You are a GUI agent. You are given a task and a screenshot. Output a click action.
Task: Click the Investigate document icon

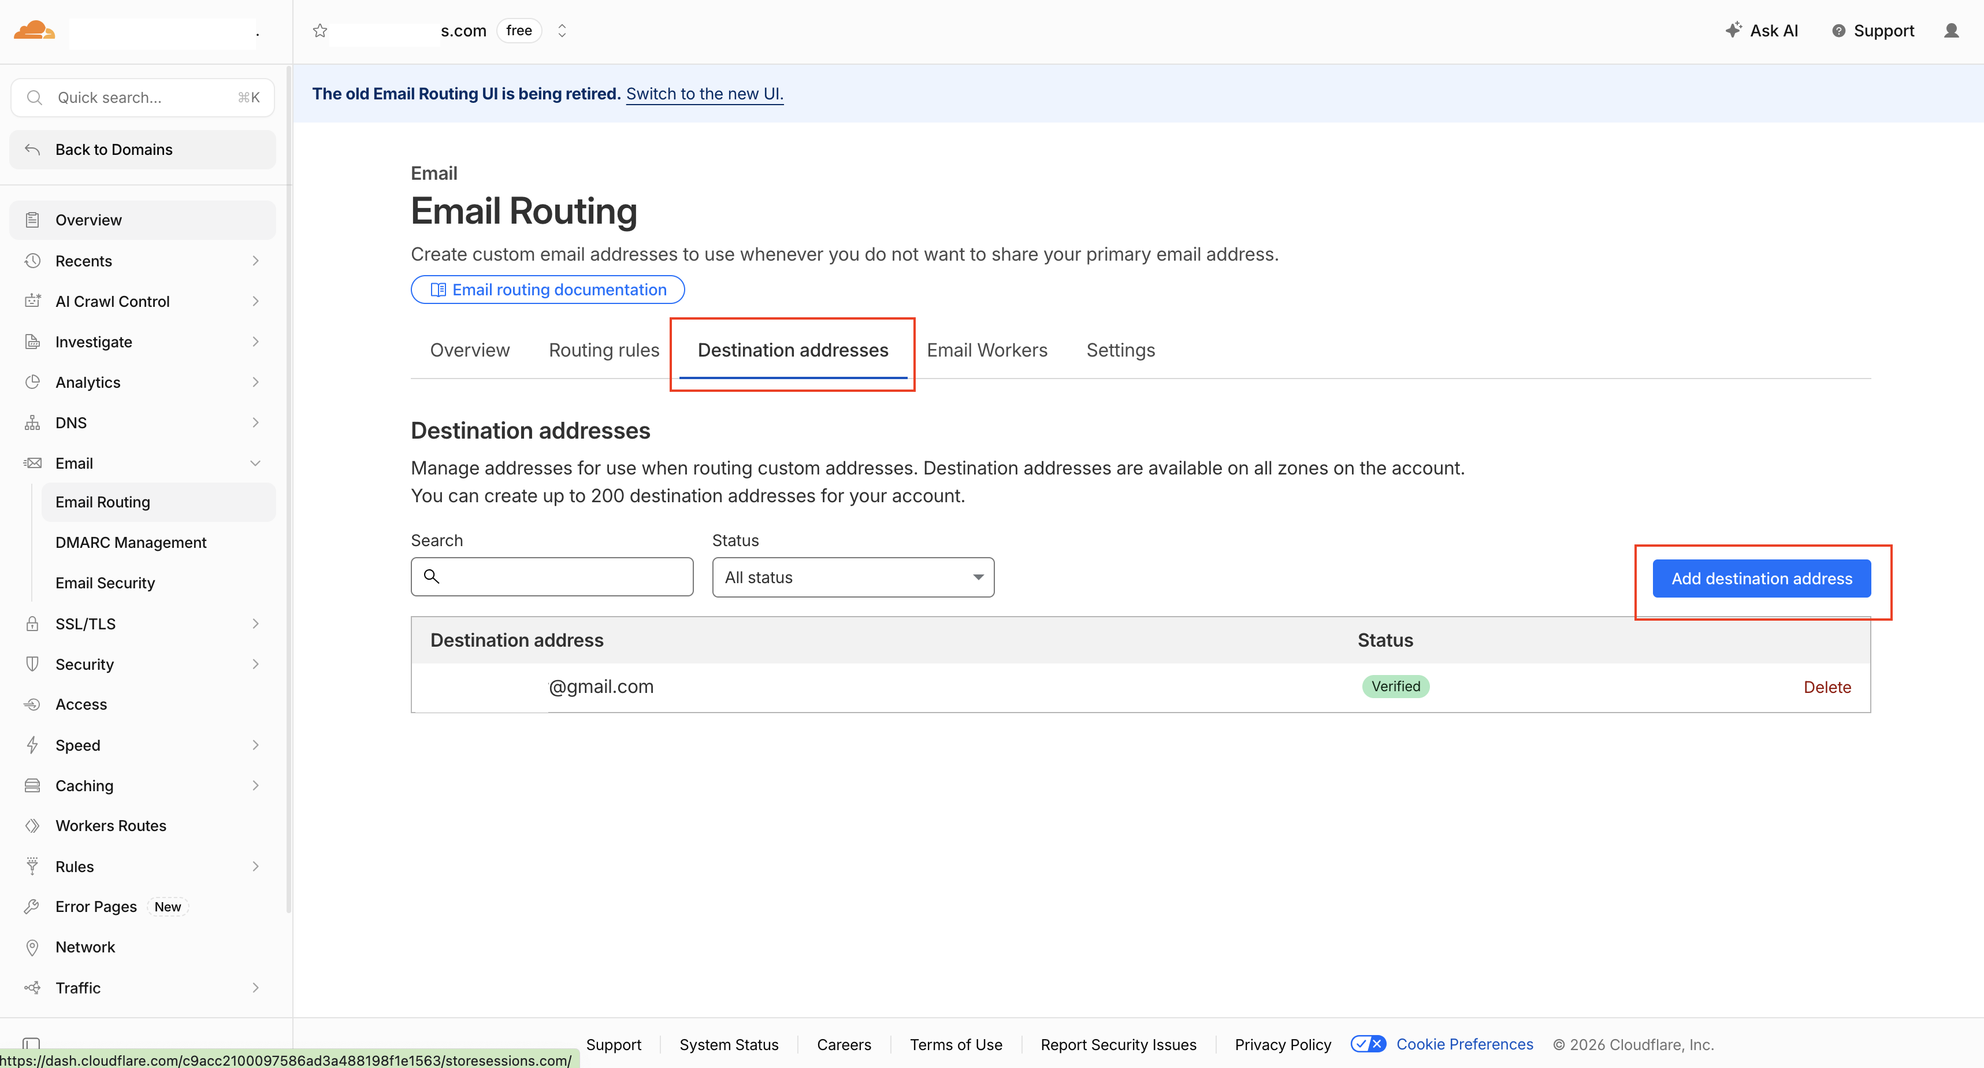click(x=32, y=342)
